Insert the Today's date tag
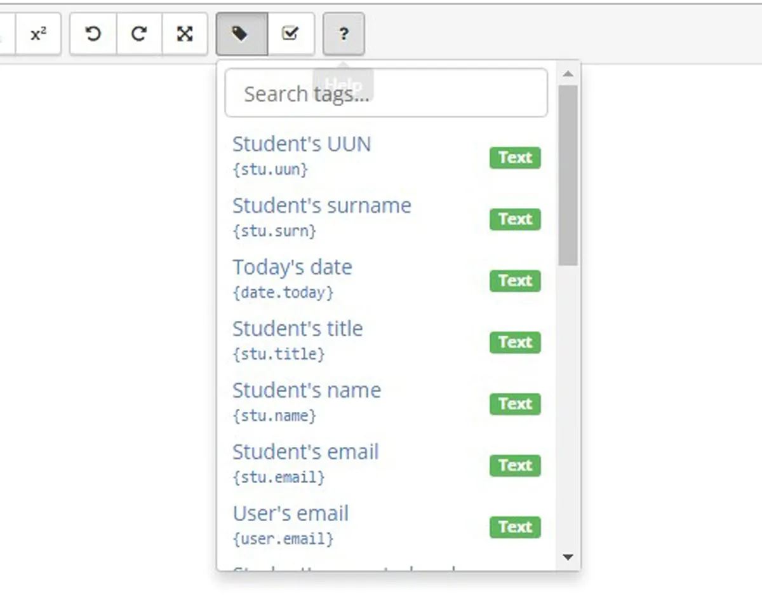 tap(292, 267)
